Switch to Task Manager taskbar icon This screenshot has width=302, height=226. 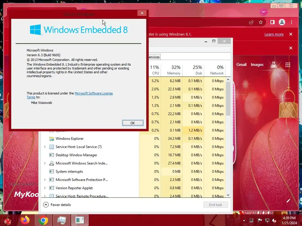coord(61,220)
